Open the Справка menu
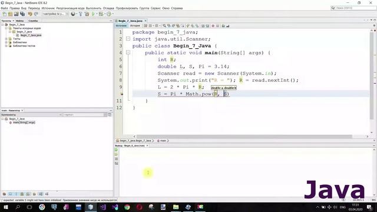The width and height of the screenshot is (377, 212). coord(177,8)
